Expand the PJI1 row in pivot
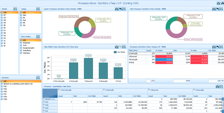 tap(44, 102)
